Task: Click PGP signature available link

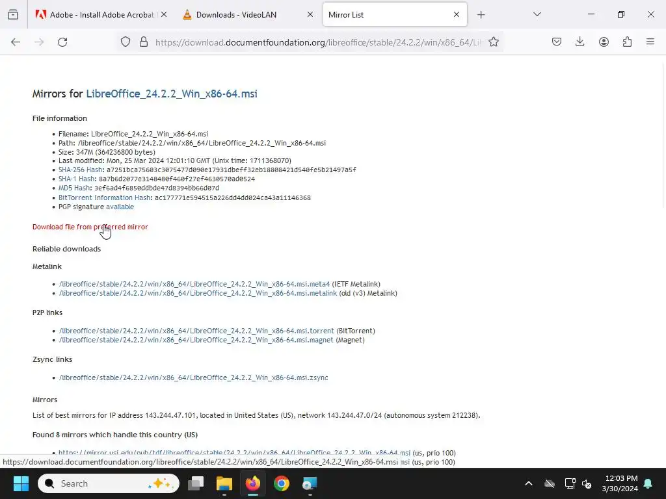Action: pos(120,207)
